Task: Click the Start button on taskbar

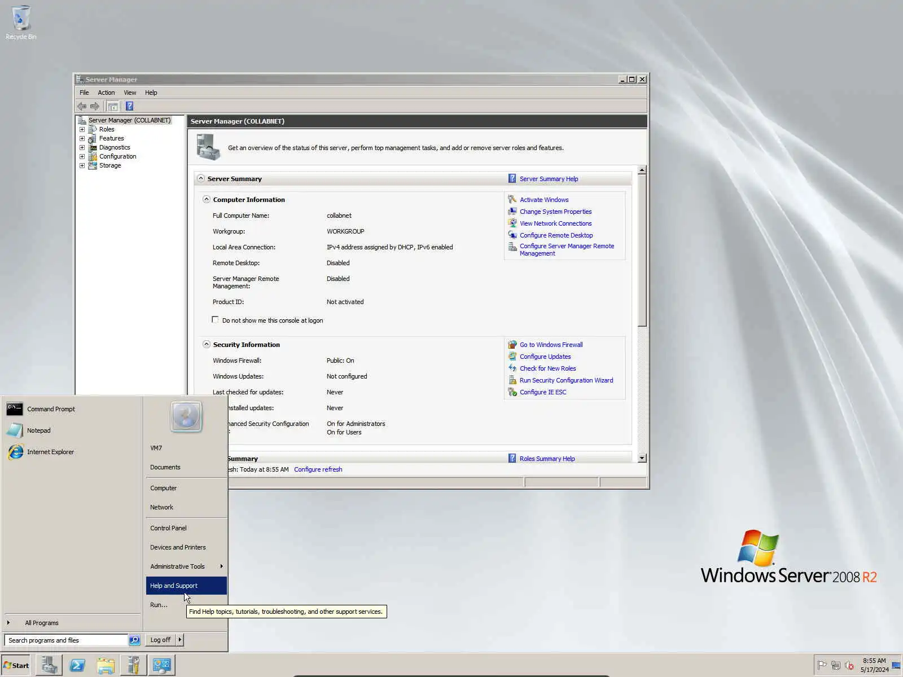Action: (16, 665)
